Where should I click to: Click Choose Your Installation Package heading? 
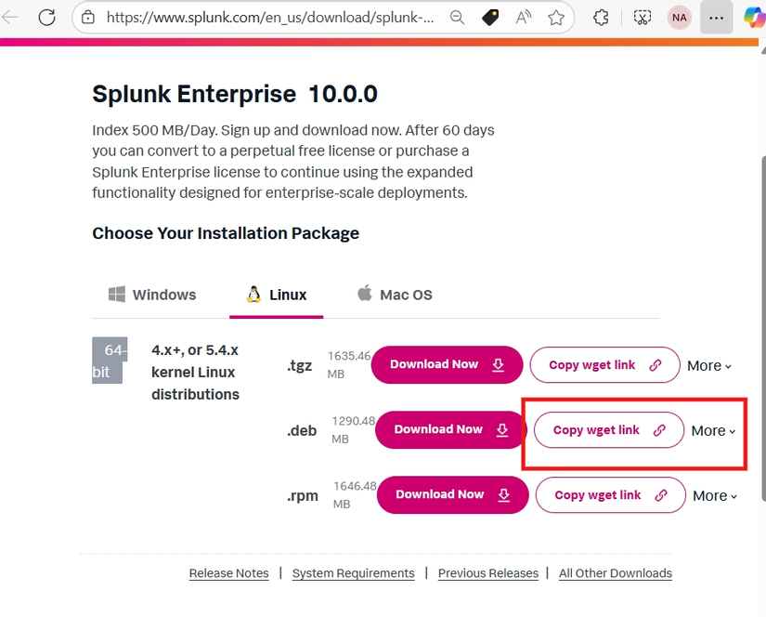pos(226,233)
